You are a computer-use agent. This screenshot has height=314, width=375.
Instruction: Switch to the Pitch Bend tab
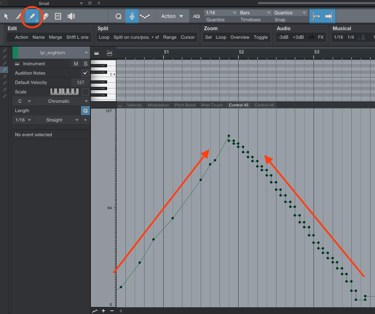tap(185, 105)
